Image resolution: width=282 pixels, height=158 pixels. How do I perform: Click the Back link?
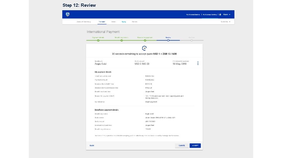[92, 146]
